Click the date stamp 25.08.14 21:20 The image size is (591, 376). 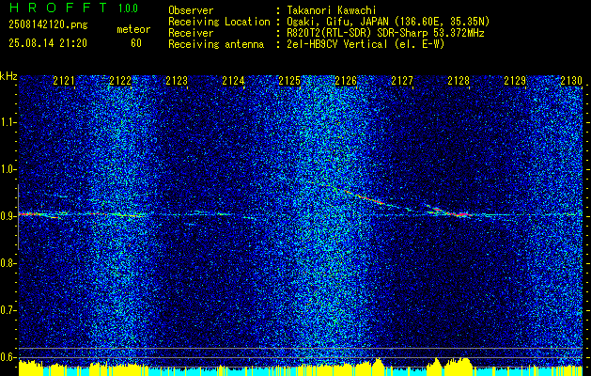click(x=48, y=43)
